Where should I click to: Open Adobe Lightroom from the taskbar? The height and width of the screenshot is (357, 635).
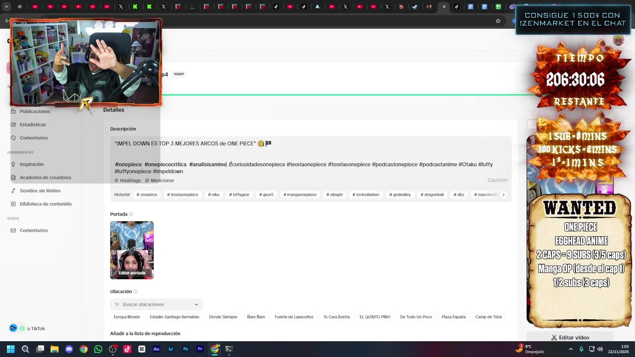[171, 349]
